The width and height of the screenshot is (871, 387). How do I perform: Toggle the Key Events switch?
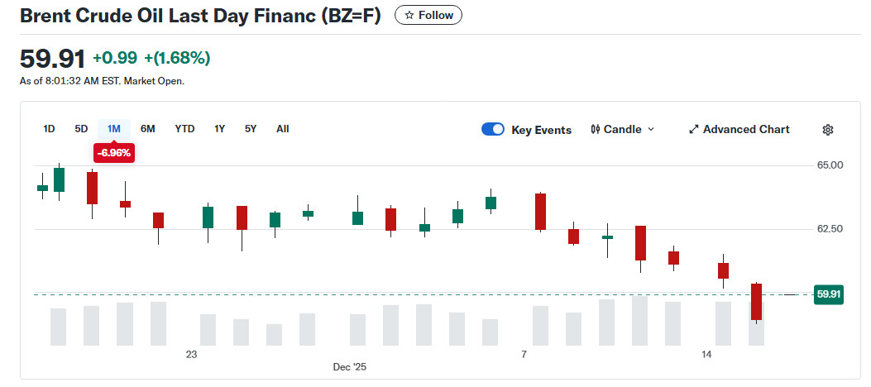pyautogui.click(x=493, y=130)
